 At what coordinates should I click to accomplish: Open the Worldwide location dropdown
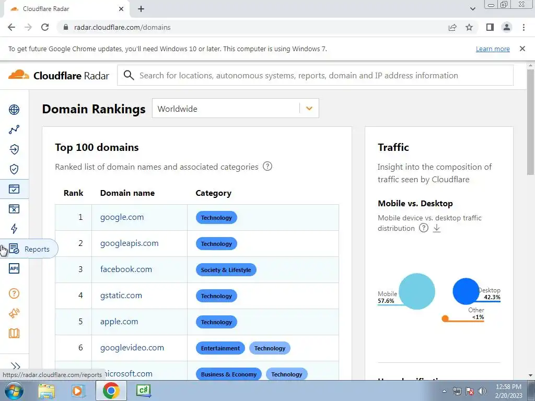236,109
